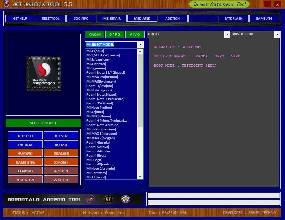Choose the INFINIX brand button
This screenshot has width=285, height=220.
(25, 144)
